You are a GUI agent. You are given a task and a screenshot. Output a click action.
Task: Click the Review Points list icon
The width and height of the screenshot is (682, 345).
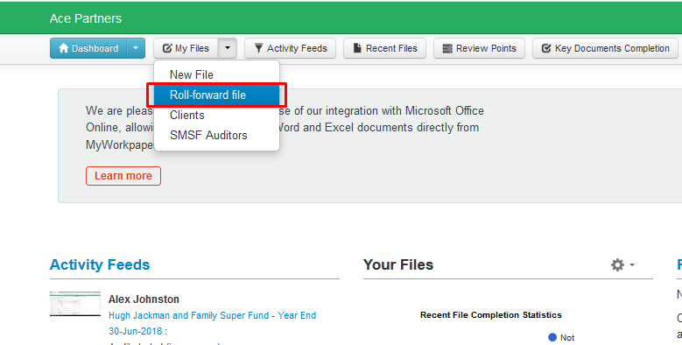click(x=447, y=48)
